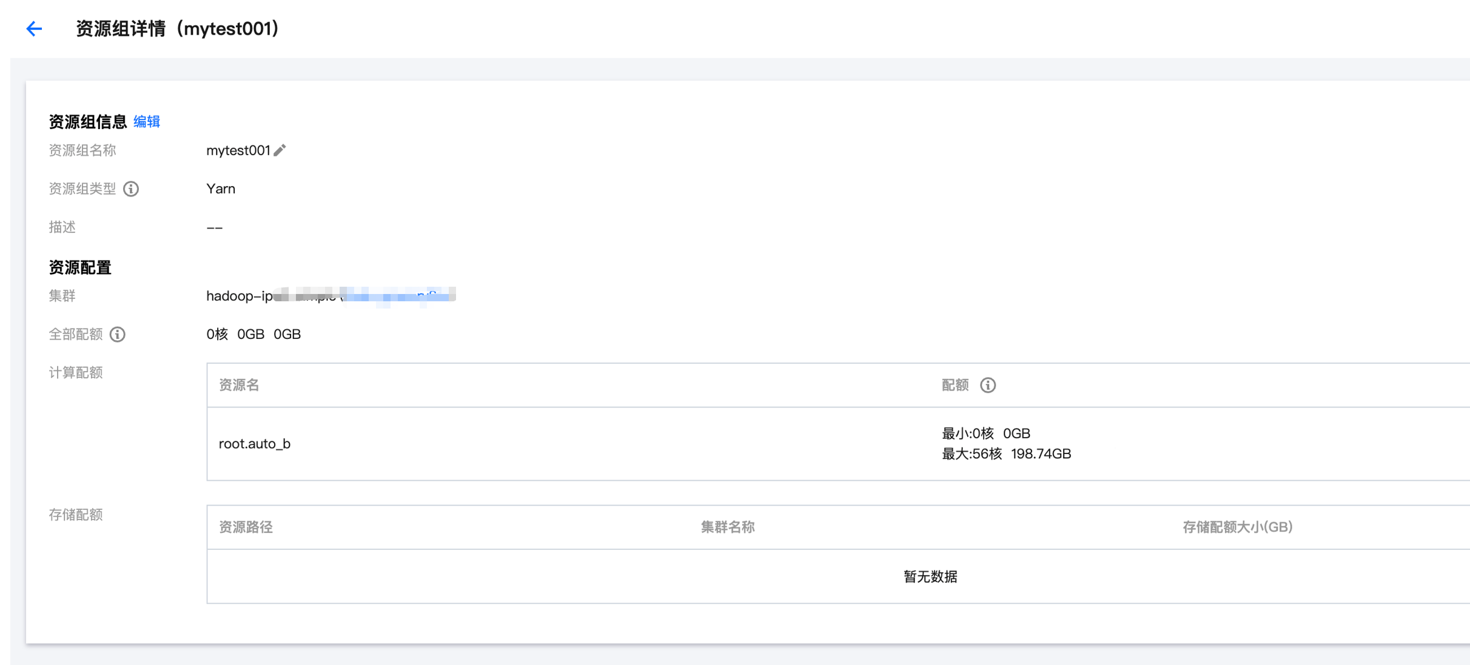
Task: Click the 资源组详情 page title
Action: 177,28
